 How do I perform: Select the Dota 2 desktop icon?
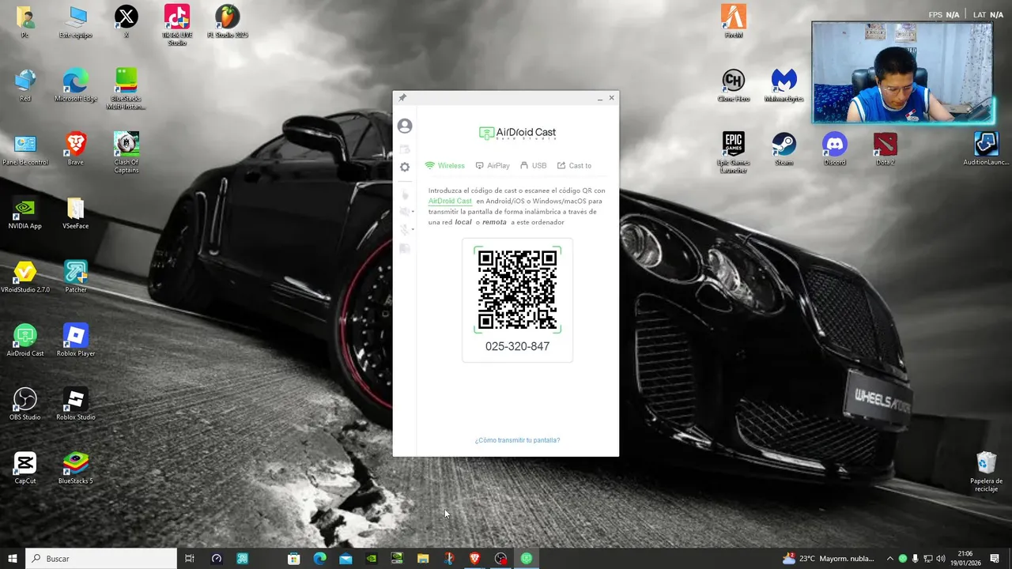pyautogui.click(x=885, y=149)
